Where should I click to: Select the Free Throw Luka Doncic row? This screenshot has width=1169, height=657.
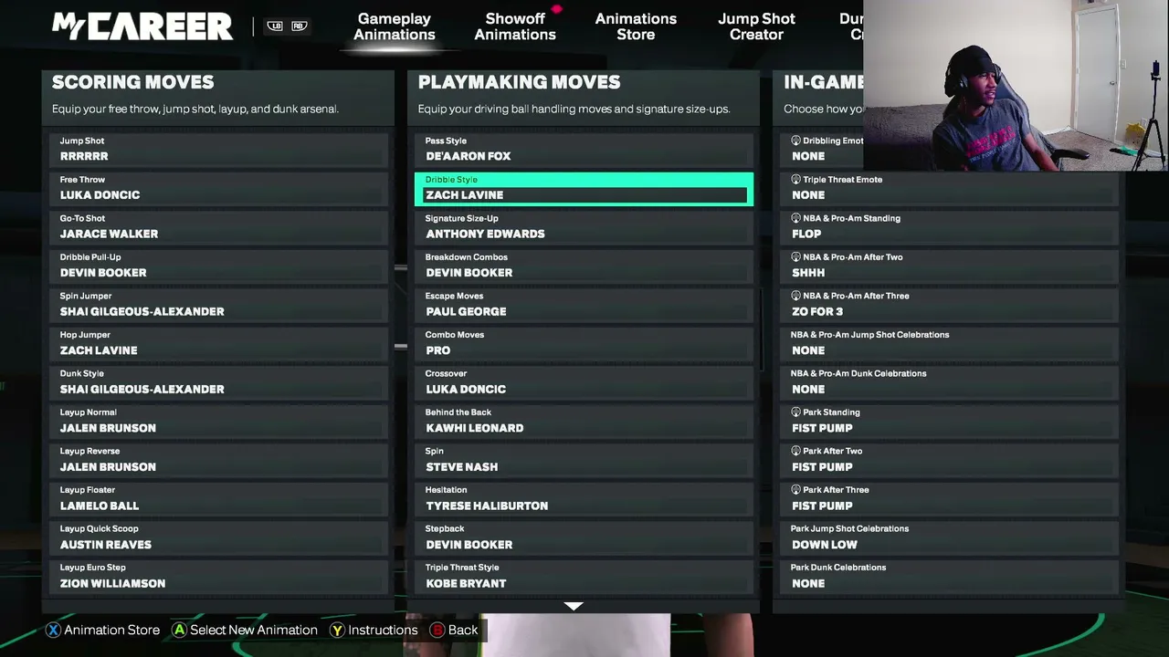219,188
